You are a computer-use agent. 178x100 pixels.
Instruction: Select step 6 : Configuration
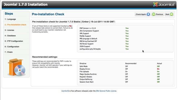click(12, 47)
